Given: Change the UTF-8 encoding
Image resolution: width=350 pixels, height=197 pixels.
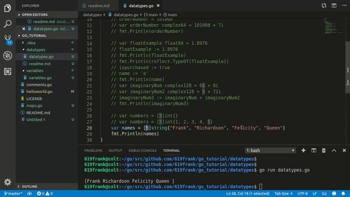Looking at the screenshot, I should tap(302, 193).
